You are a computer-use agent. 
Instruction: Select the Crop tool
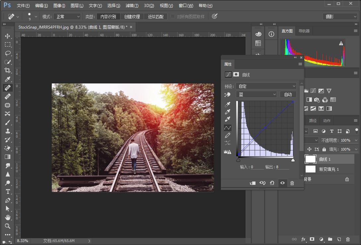tap(8, 70)
